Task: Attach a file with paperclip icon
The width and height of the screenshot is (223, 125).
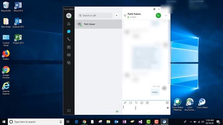Action: (x=125, y=103)
